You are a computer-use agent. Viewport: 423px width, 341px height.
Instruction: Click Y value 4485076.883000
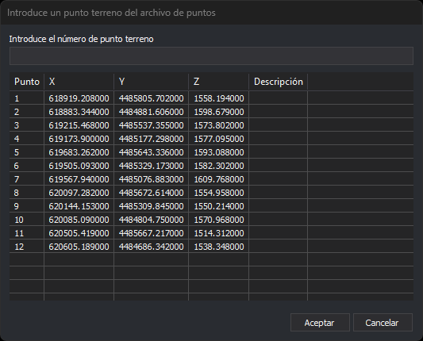pos(152,179)
